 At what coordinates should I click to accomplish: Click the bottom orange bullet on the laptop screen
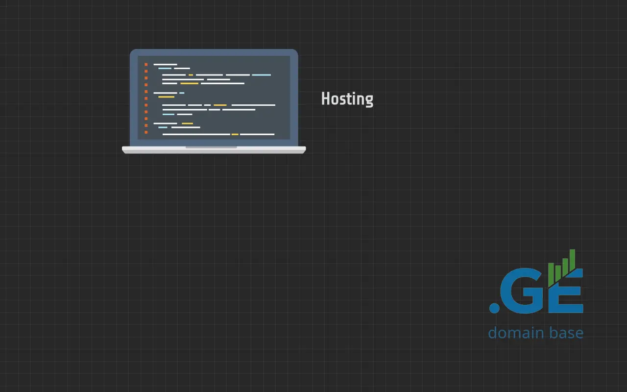pos(145,133)
